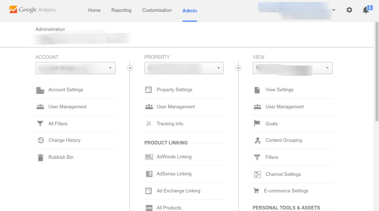This screenshot has width=379, height=211.
Task: Click the Change History clock icon
Action: click(40, 140)
